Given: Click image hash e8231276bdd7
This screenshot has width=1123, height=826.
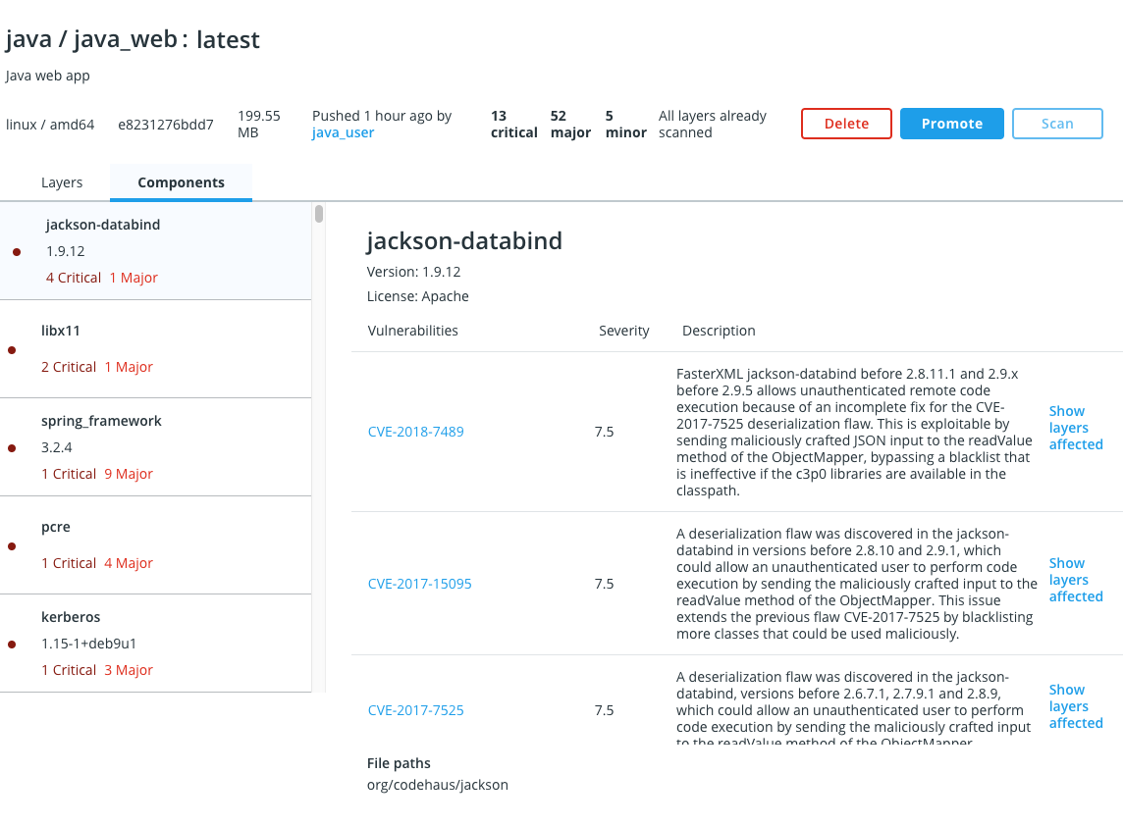Looking at the screenshot, I should pyautogui.click(x=166, y=125).
